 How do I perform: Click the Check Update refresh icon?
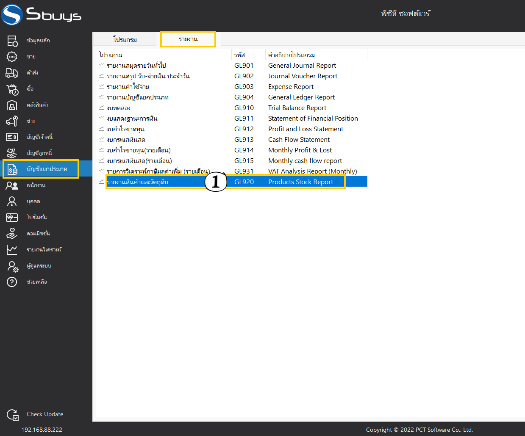coord(13,415)
